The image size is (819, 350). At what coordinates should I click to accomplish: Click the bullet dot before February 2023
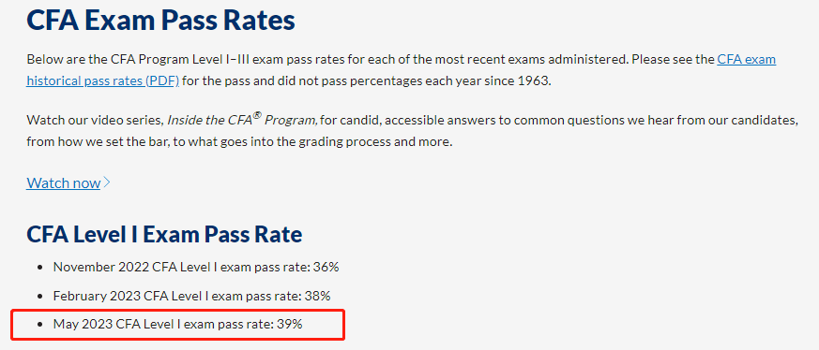[40, 297]
